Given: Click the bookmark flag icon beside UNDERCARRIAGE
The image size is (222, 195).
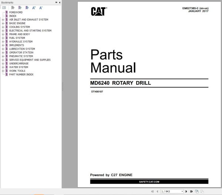Looking at the screenshot, I should click(x=7, y=64).
